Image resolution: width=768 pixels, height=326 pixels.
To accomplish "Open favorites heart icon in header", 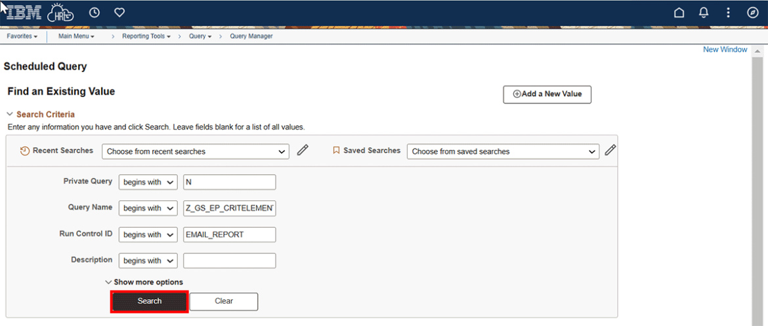I will [x=119, y=13].
